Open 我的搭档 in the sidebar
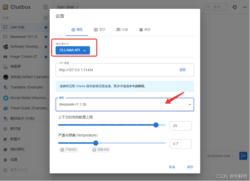 [17, 149]
